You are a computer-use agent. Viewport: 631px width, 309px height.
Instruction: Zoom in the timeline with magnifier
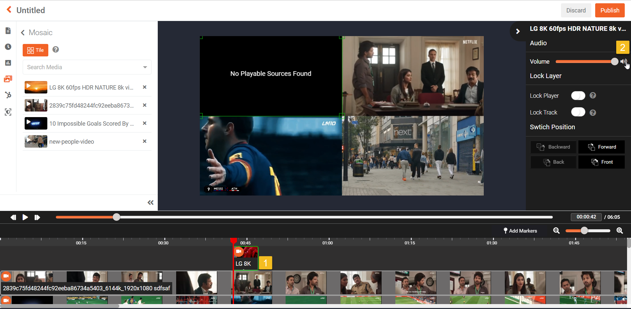coord(619,231)
